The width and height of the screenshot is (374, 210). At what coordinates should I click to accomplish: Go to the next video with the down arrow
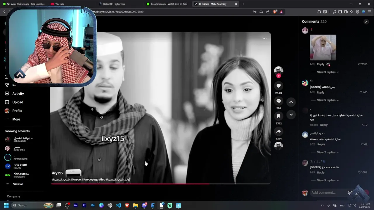[291, 115]
